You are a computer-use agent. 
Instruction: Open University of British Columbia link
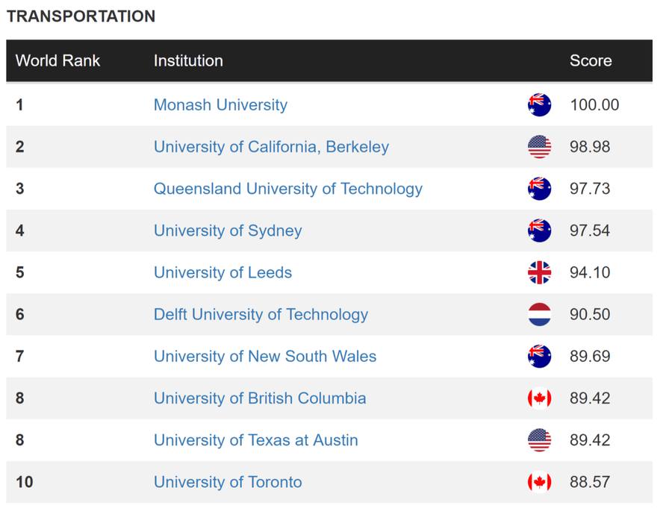click(x=260, y=398)
